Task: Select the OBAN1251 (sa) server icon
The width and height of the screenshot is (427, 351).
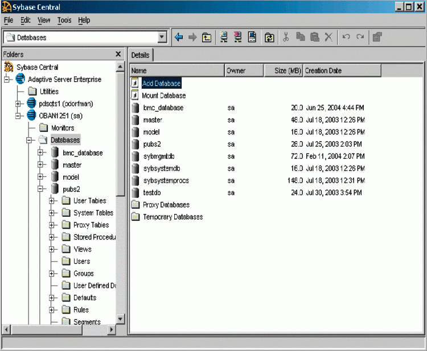Action: (x=31, y=115)
